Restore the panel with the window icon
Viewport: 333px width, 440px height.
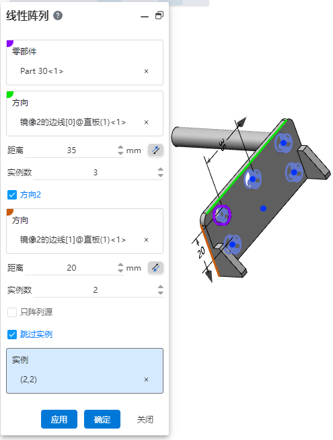[x=159, y=15]
